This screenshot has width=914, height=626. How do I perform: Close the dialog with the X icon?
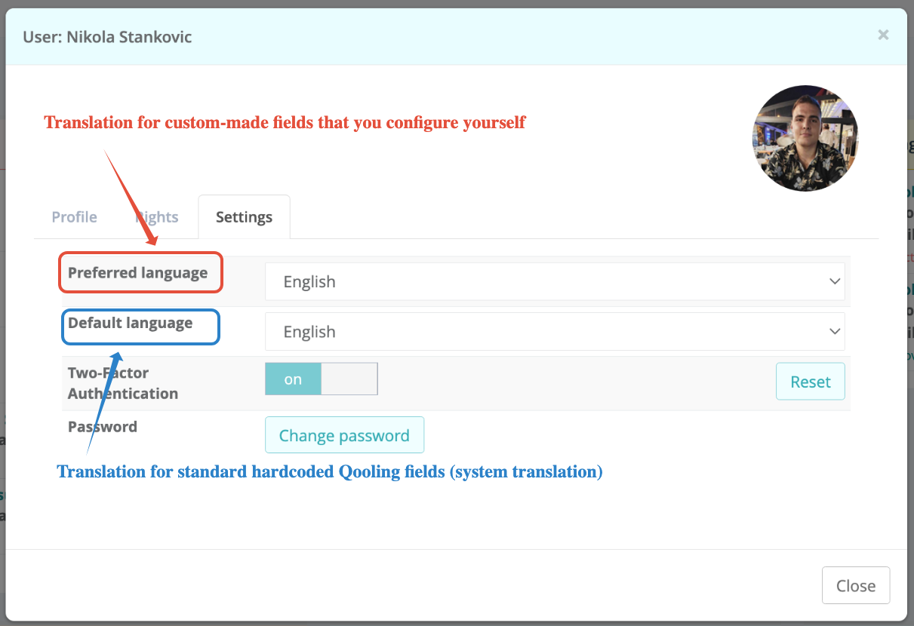click(883, 35)
